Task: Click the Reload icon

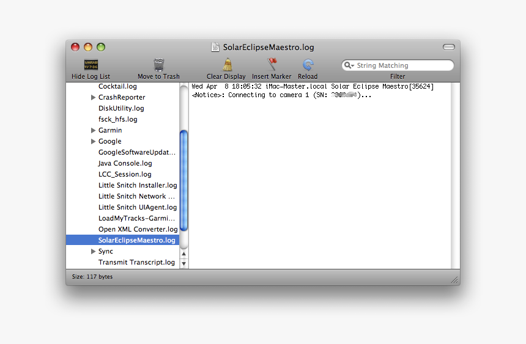Action: [308, 64]
